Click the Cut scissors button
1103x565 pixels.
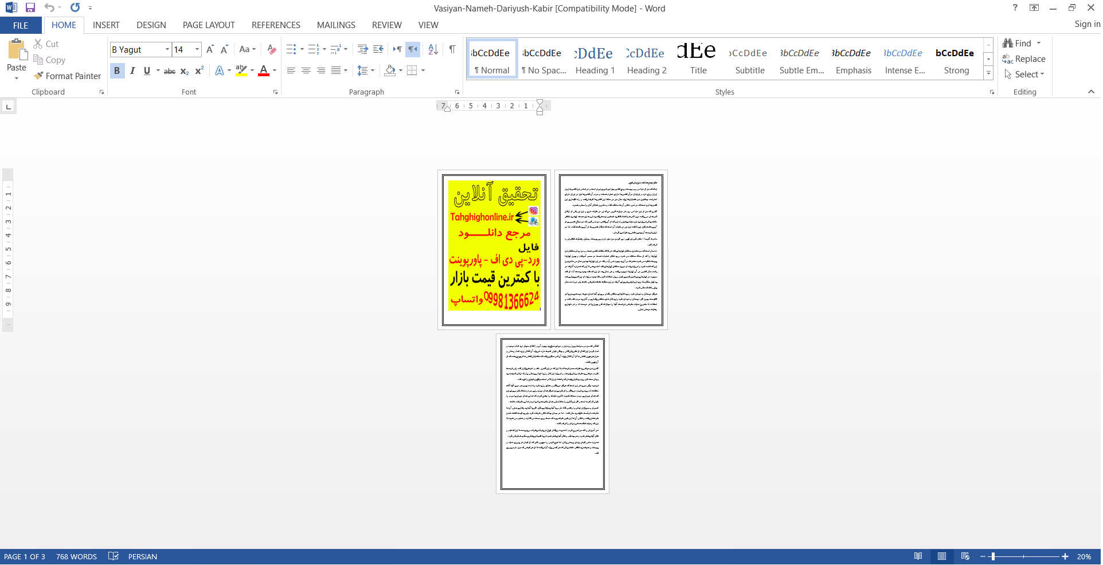(46, 44)
